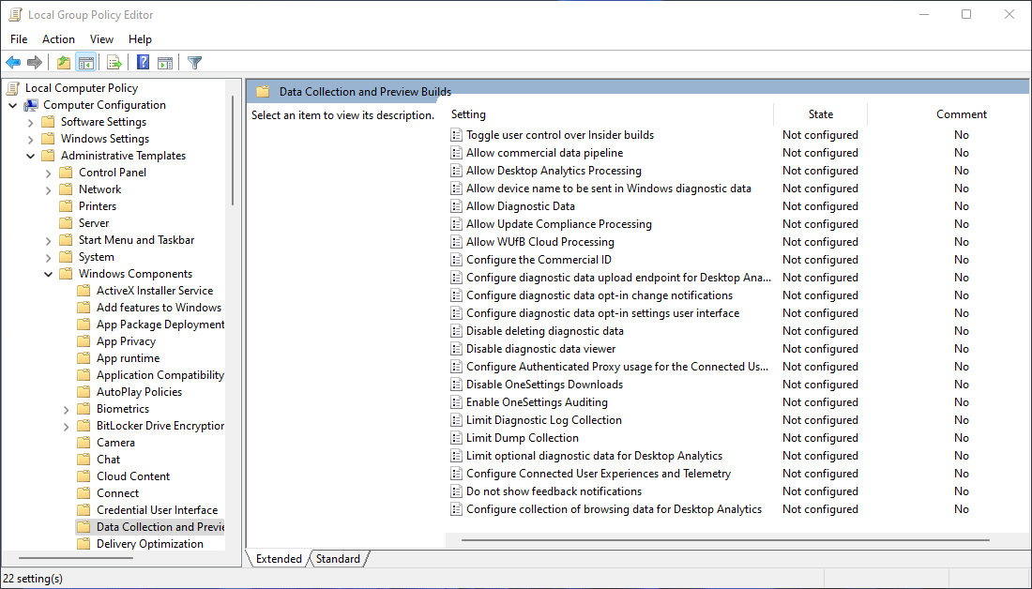Open the Help menu

(140, 39)
